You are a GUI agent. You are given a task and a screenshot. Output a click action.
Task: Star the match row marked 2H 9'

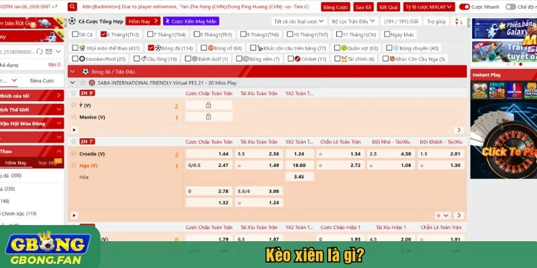click(x=73, y=93)
